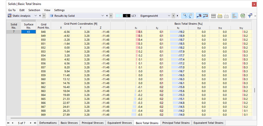Select the Basic Total Strains tab
The image size is (263, 126).
[147, 123]
